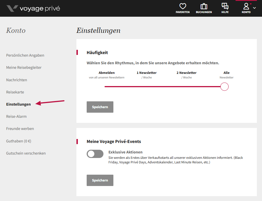This screenshot has width=262, height=201.
Task: Go to Freunde werben page
Action: (x=20, y=129)
